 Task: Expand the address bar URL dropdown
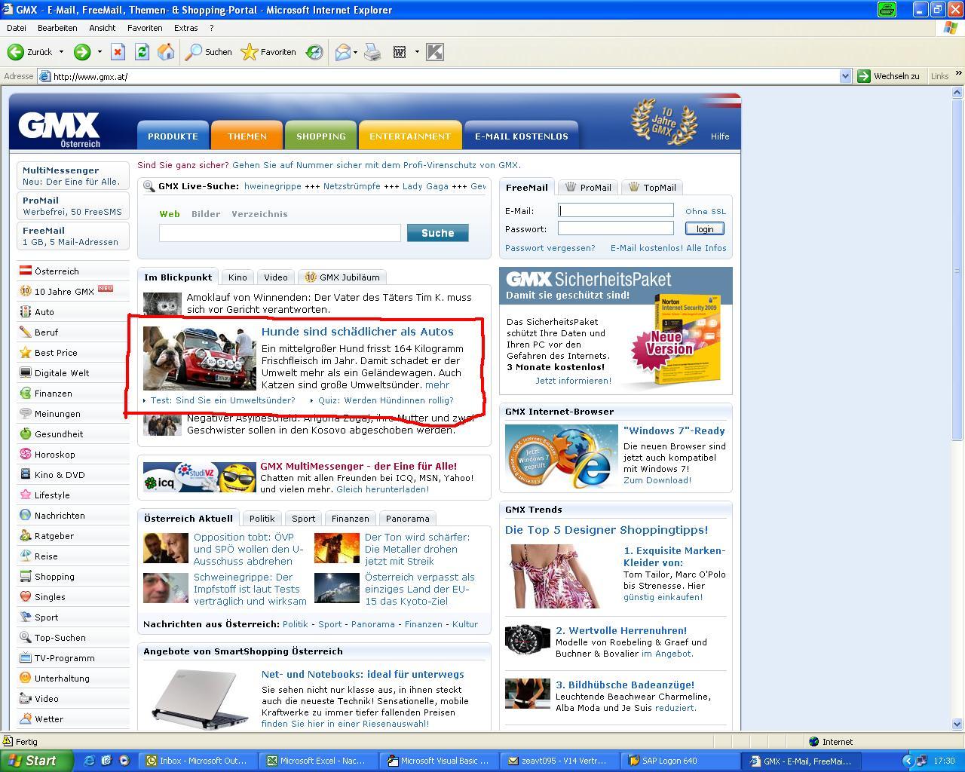(845, 76)
